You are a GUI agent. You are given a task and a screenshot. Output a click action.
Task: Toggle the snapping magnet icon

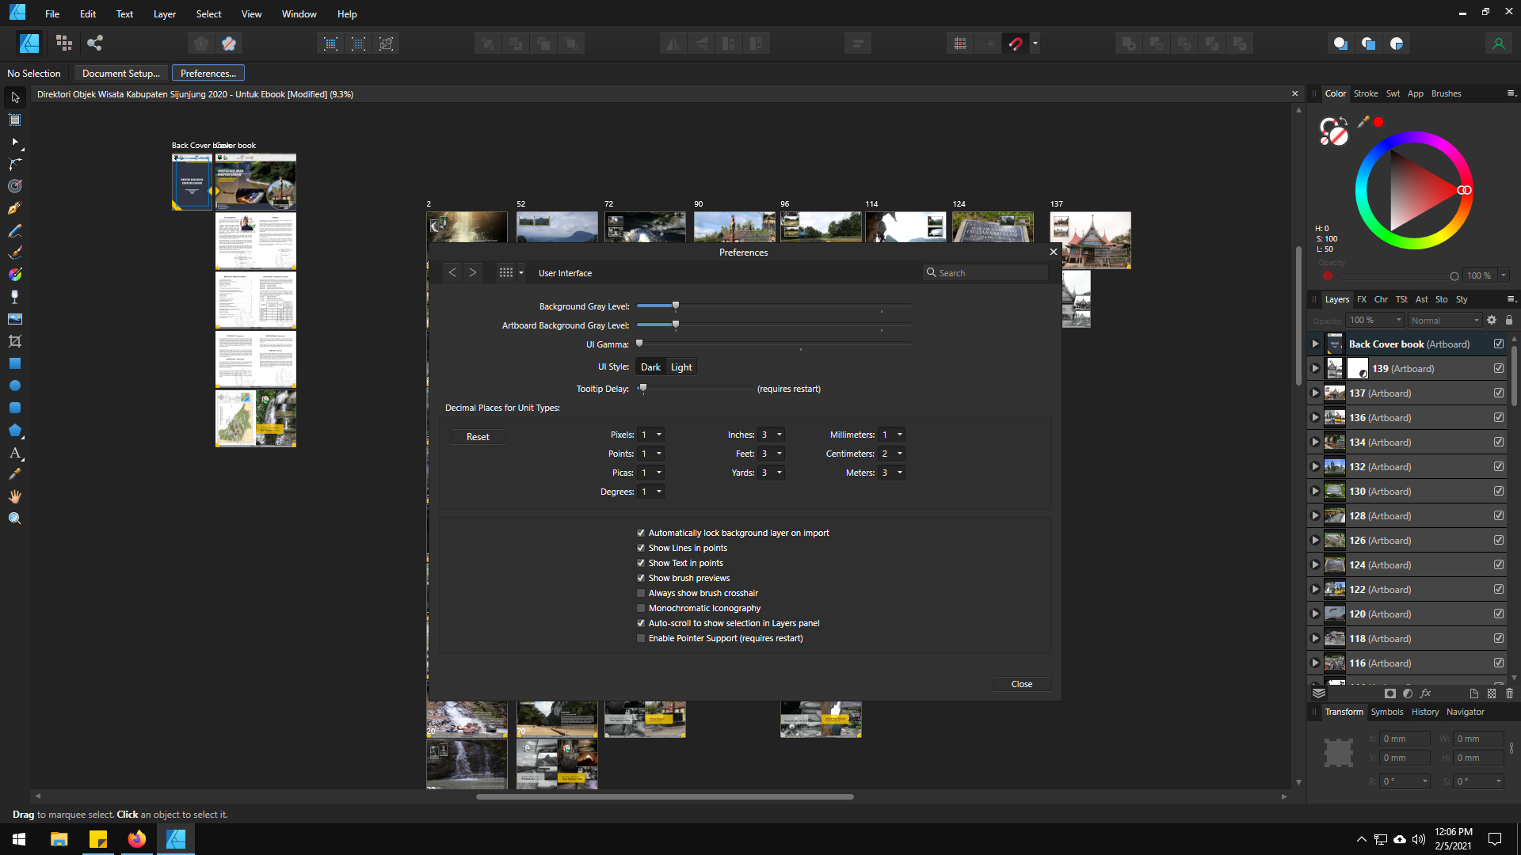tap(1016, 44)
